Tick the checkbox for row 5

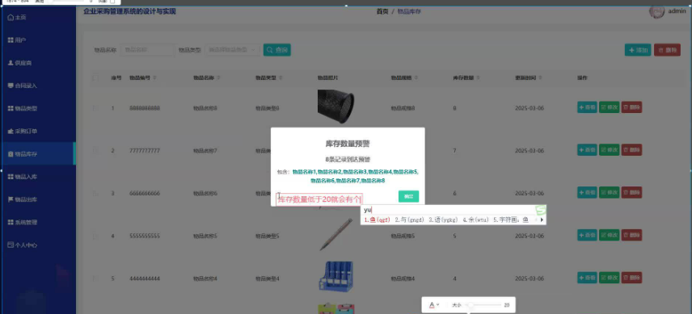click(95, 278)
